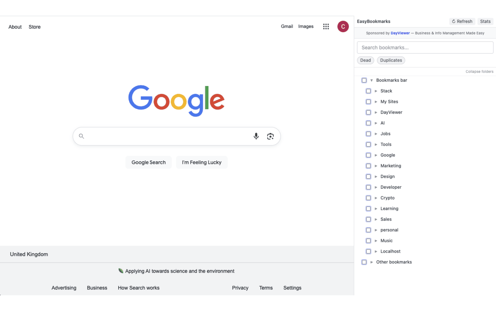The width and height of the screenshot is (496, 310).
Task: Expand the Learning folder arrow
Action: tap(376, 208)
